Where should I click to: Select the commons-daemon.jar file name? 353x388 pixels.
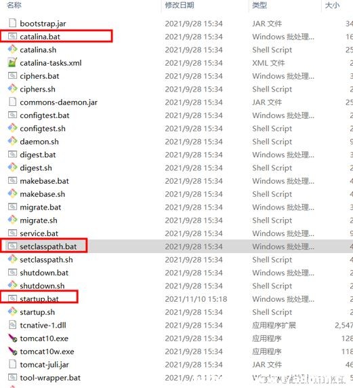(58, 102)
